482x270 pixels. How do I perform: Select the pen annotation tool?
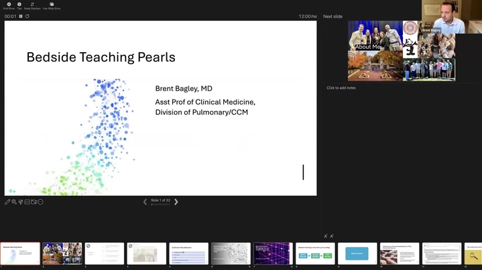tap(7, 202)
